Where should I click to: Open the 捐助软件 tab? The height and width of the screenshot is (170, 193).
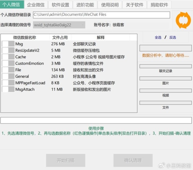point(159,5)
